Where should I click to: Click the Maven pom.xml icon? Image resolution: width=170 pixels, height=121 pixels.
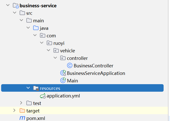pyautogui.click(x=22, y=118)
